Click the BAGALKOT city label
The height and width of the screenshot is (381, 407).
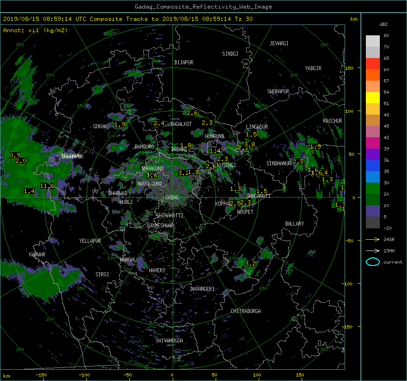(181, 124)
